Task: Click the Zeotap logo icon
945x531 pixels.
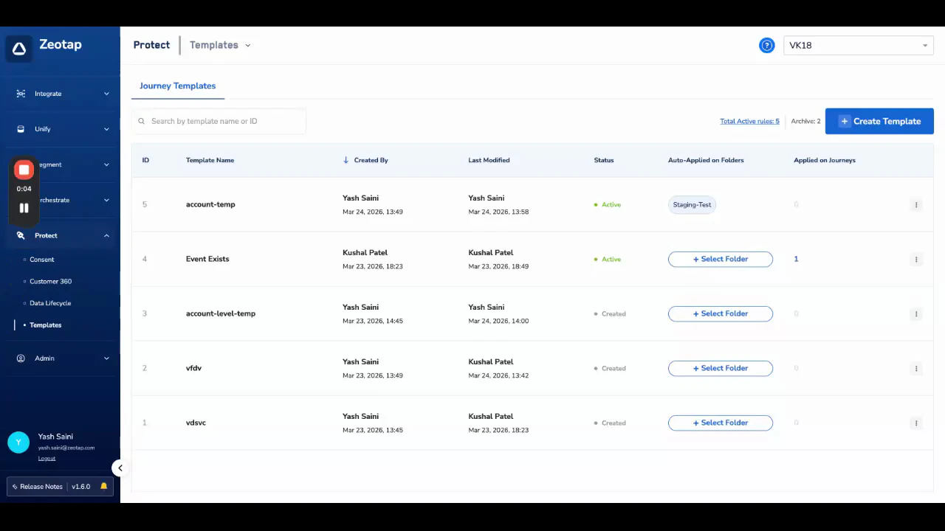Action: coord(19,48)
